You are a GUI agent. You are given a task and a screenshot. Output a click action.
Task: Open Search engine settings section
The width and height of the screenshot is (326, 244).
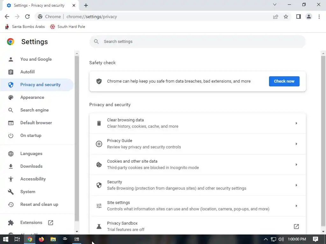[x=37, y=110]
